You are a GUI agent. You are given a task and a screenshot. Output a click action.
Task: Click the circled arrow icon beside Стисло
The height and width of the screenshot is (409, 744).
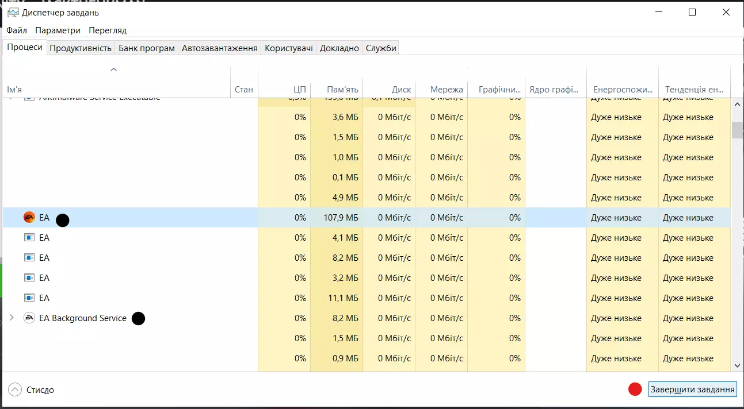15,390
